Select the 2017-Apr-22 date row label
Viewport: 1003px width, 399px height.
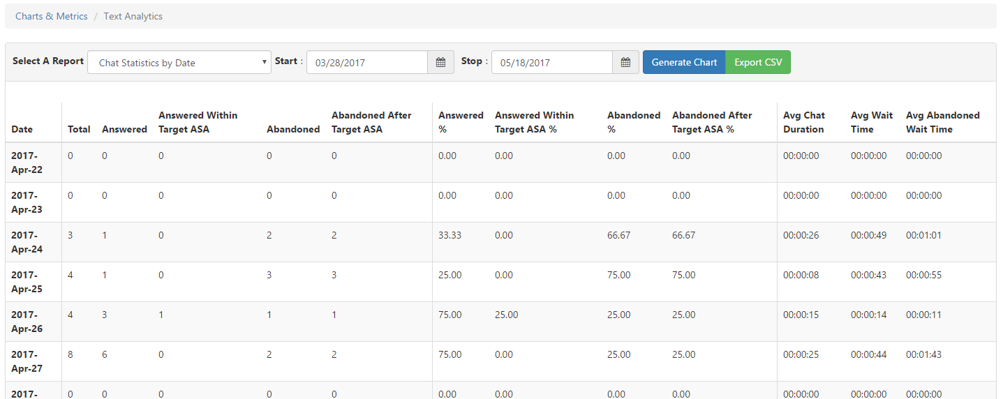coord(27,163)
